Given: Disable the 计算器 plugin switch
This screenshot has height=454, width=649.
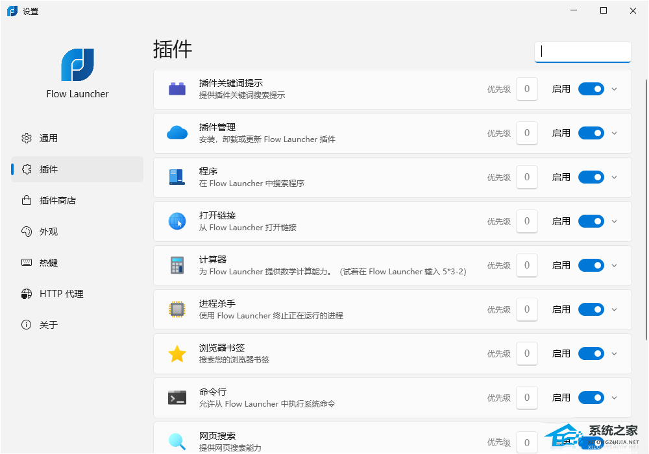Looking at the screenshot, I should point(591,265).
